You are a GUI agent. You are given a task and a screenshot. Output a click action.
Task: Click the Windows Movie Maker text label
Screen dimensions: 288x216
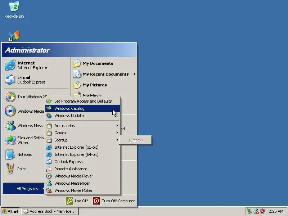click(73, 190)
